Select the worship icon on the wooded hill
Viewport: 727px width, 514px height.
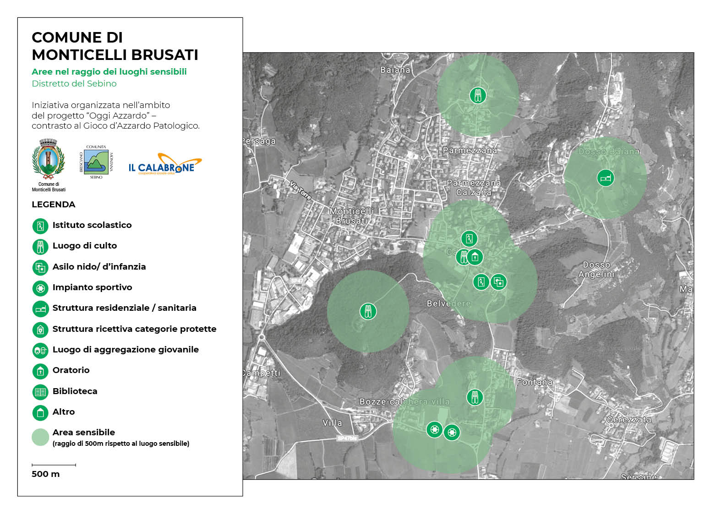point(368,311)
